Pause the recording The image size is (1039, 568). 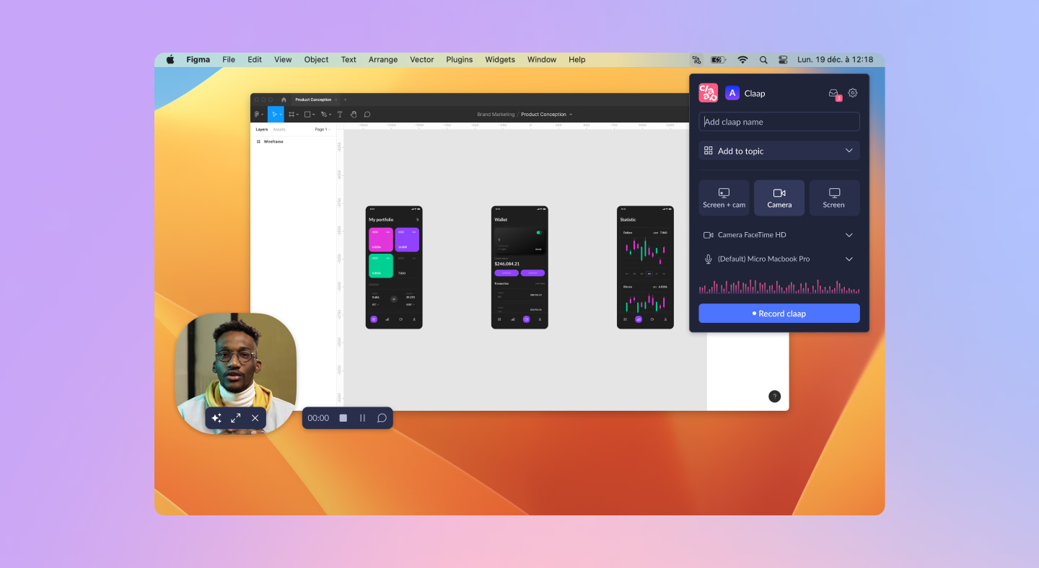(363, 418)
